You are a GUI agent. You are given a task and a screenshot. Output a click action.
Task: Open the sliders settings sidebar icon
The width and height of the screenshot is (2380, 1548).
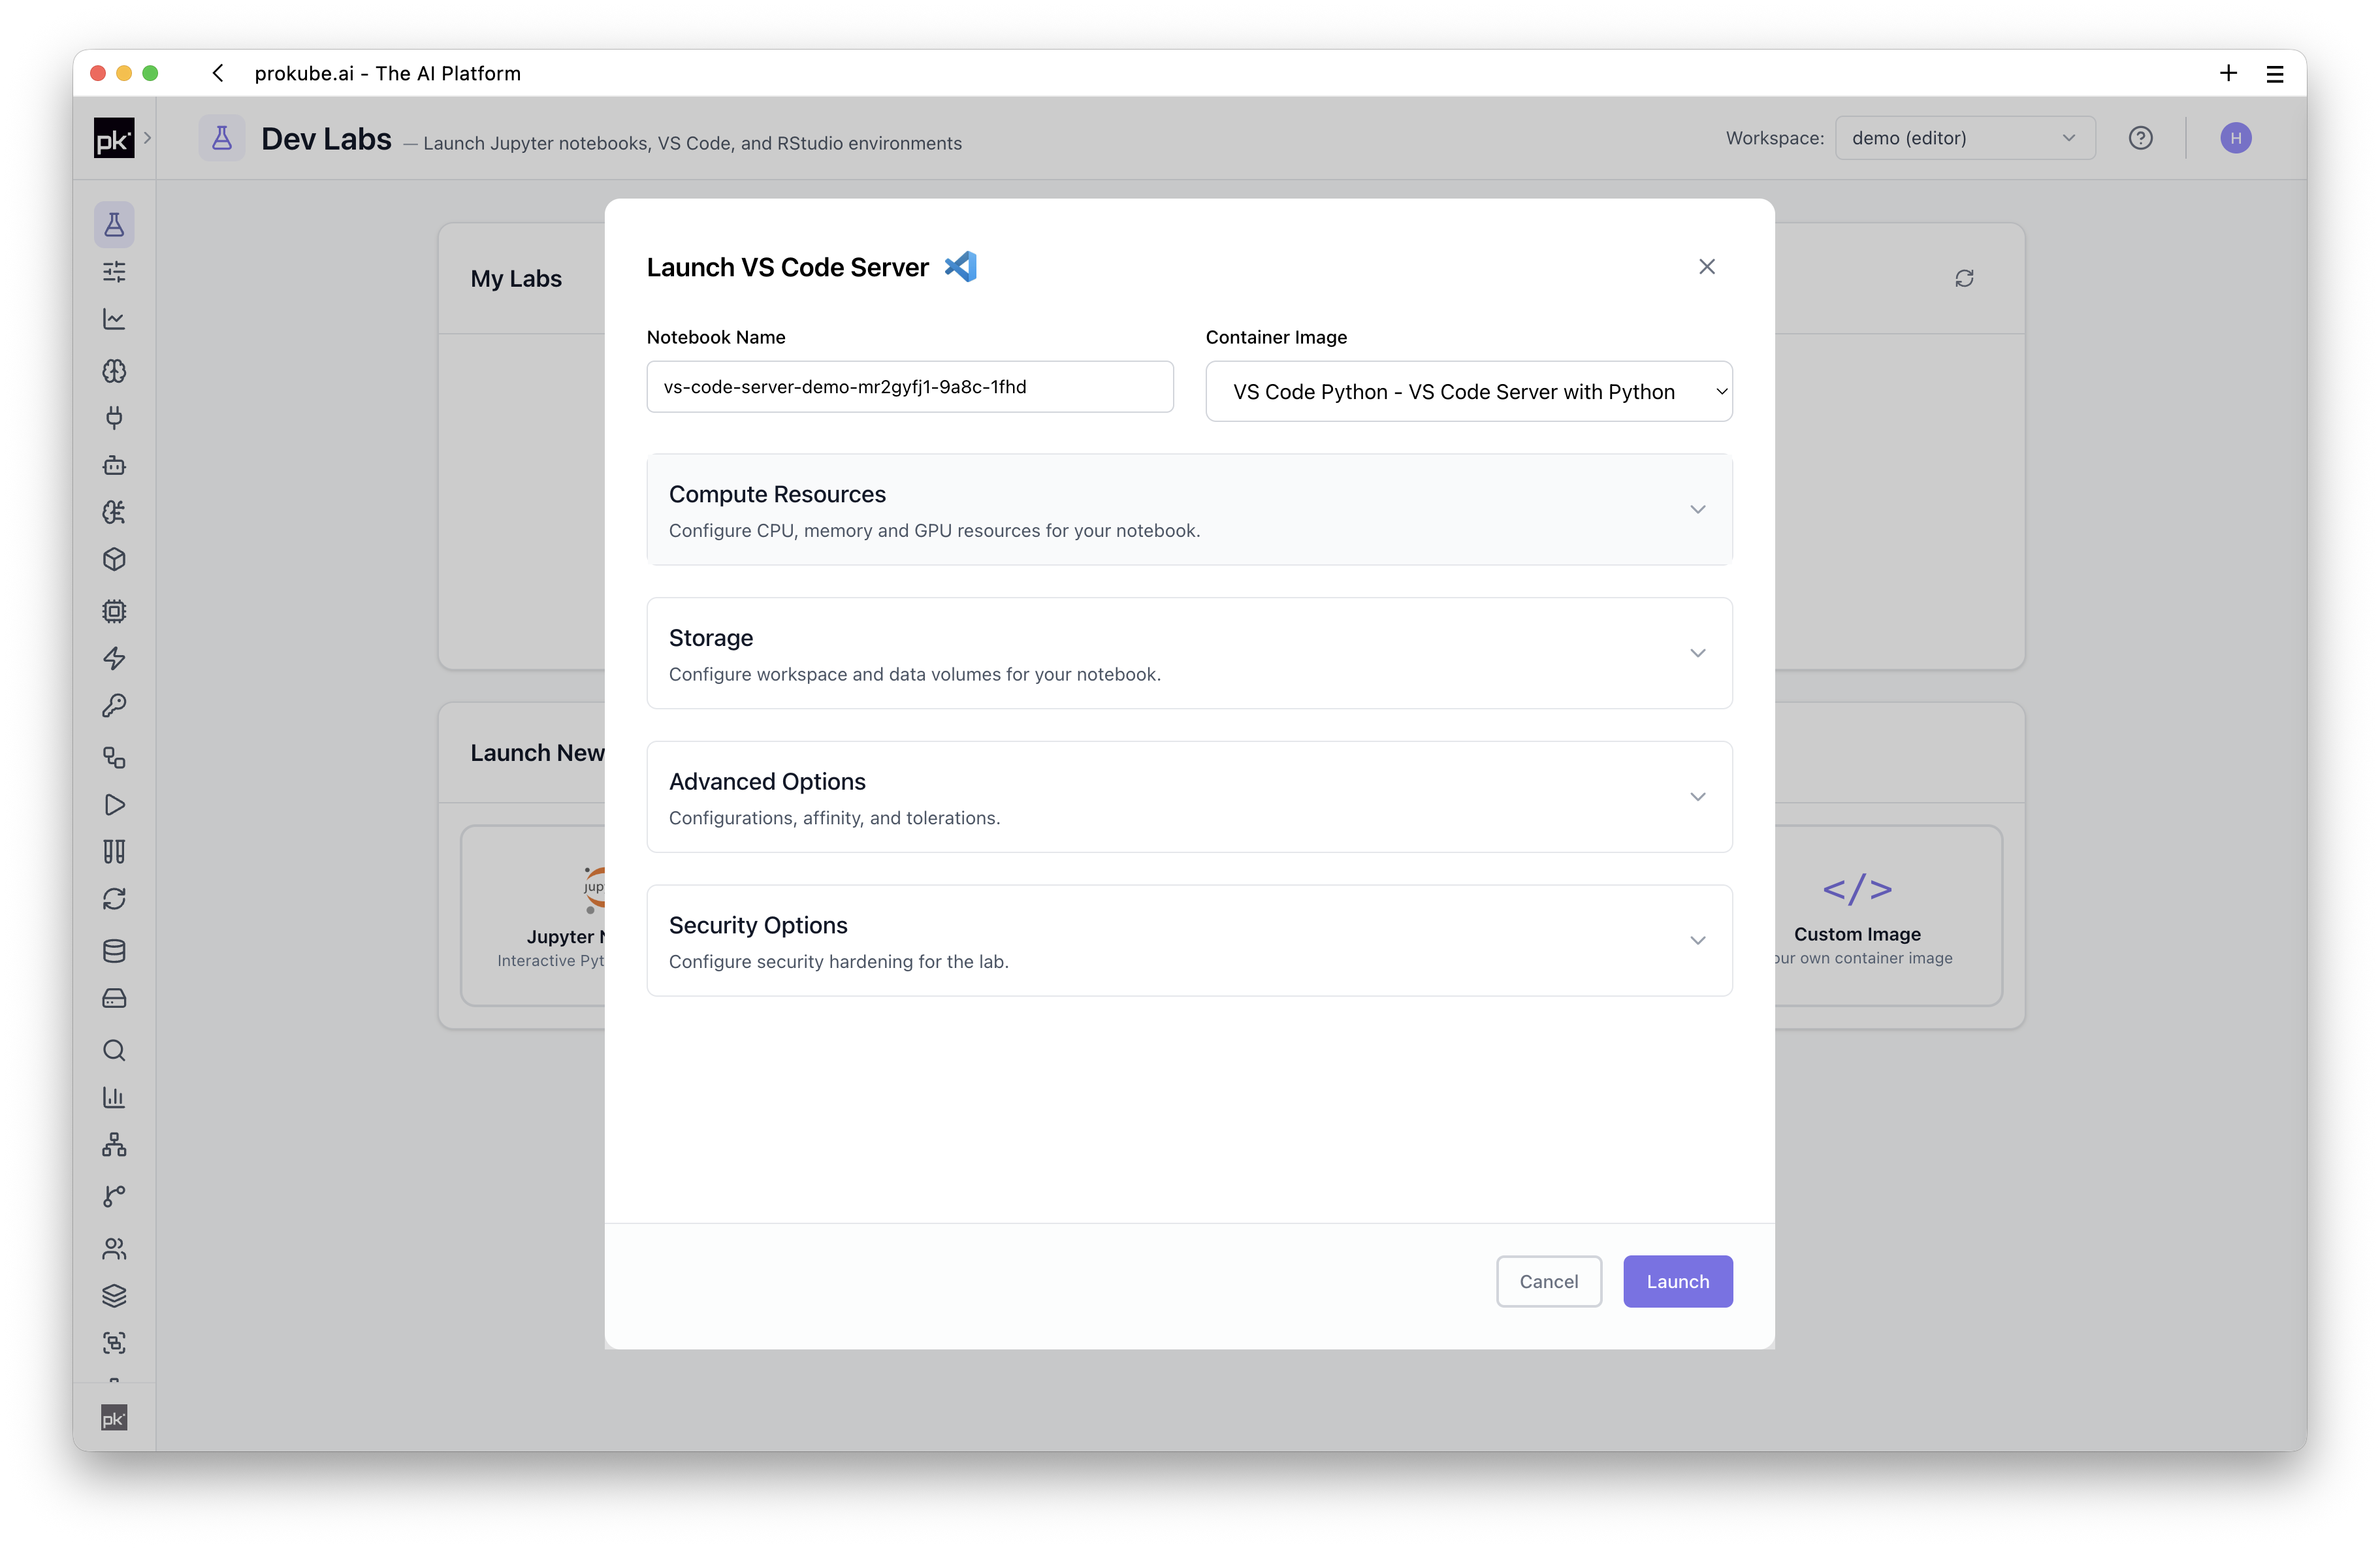pyautogui.click(x=114, y=272)
